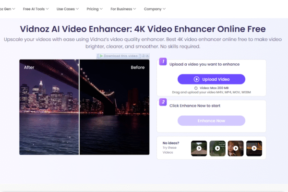Click the green Download this video icon
288x192 pixels.
click(101, 56)
